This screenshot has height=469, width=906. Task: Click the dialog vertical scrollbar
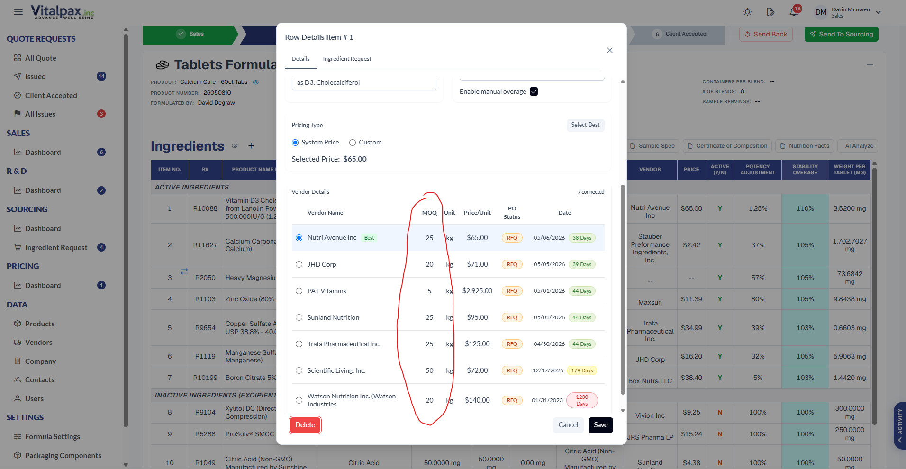click(623, 289)
